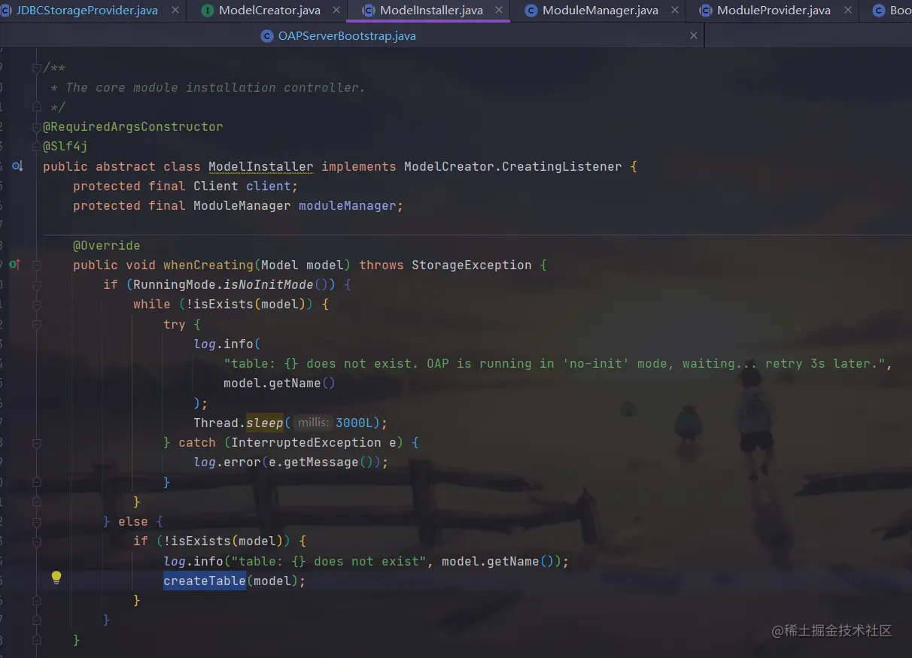The width and height of the screenshot is (912, 658).
Task: Click the @RequiredArgsConstructor annotation text
Action: [133, 126]
